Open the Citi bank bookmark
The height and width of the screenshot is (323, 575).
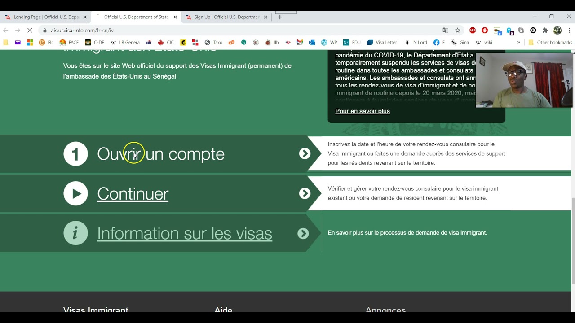(148, 43)
